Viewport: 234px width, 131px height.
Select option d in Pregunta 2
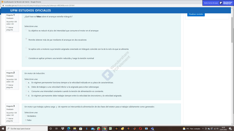pos(26,96)
